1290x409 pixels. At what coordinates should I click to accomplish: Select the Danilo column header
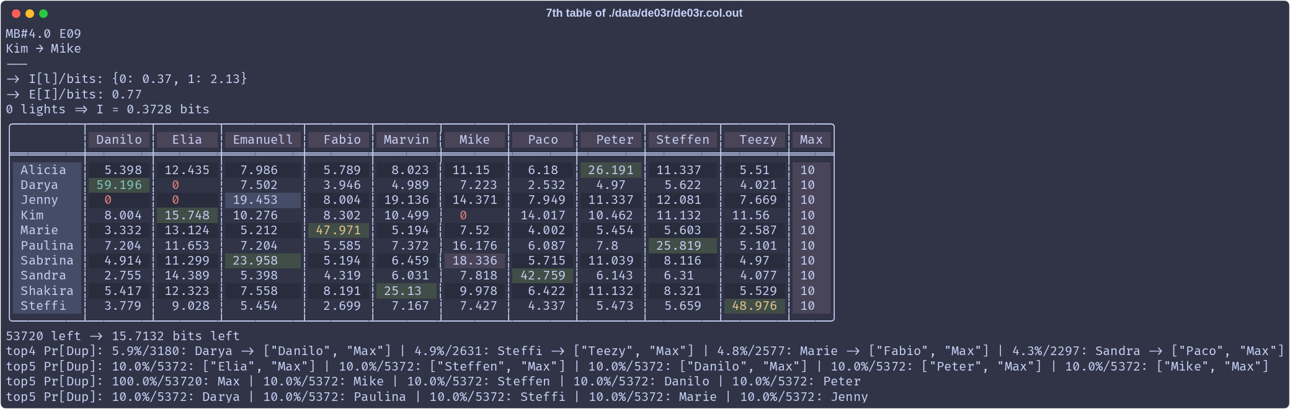point(119,140)
